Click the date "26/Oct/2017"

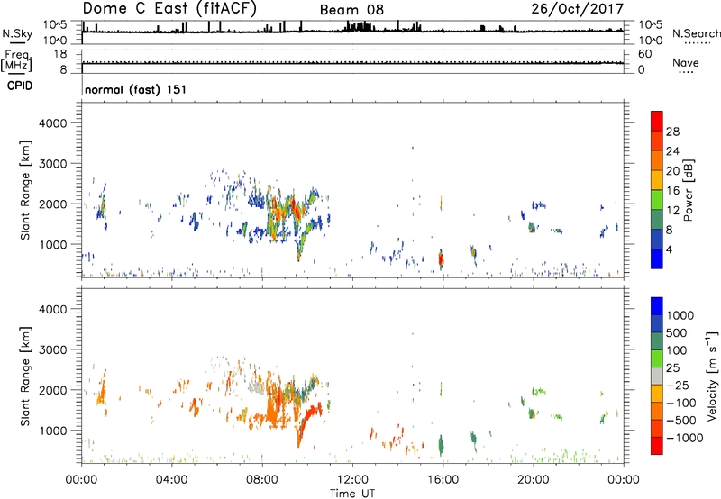click(578, 9)
